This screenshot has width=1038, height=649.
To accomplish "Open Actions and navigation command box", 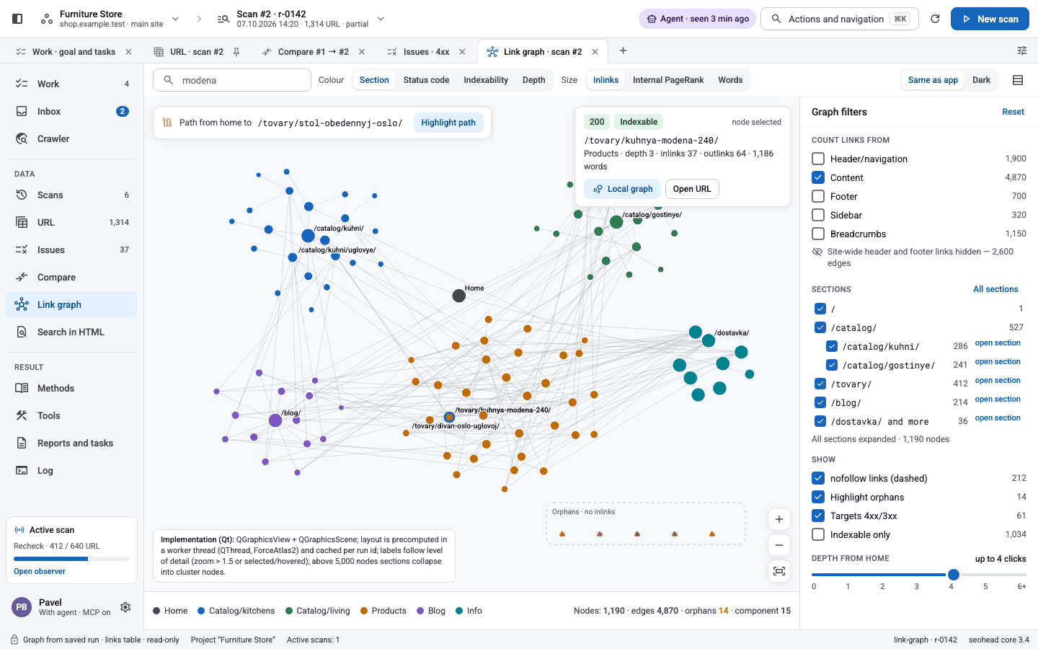I will coord(840,19).
